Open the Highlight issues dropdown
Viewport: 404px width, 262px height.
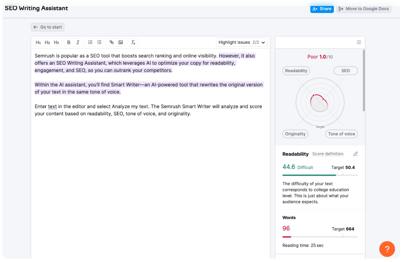[x=242, y=43]
